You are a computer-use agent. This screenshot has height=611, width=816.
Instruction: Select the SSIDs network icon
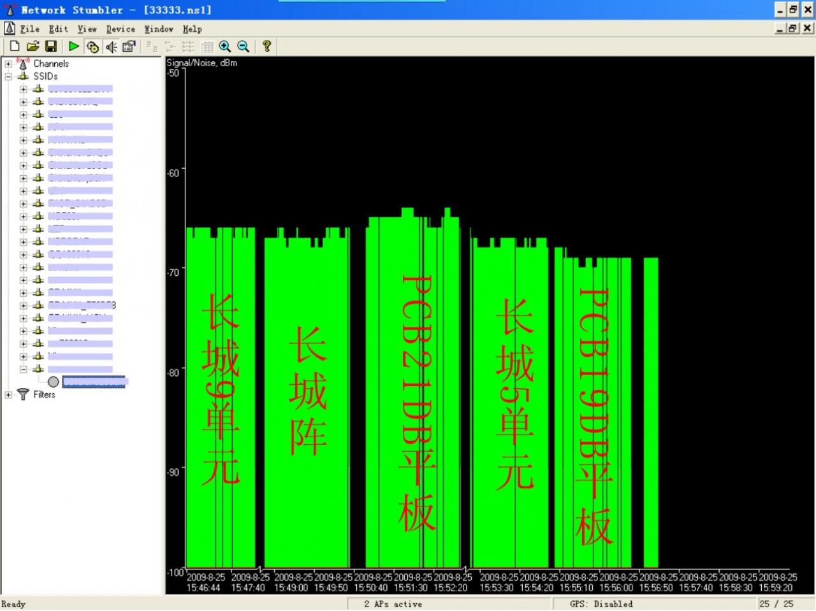[23, 76]
